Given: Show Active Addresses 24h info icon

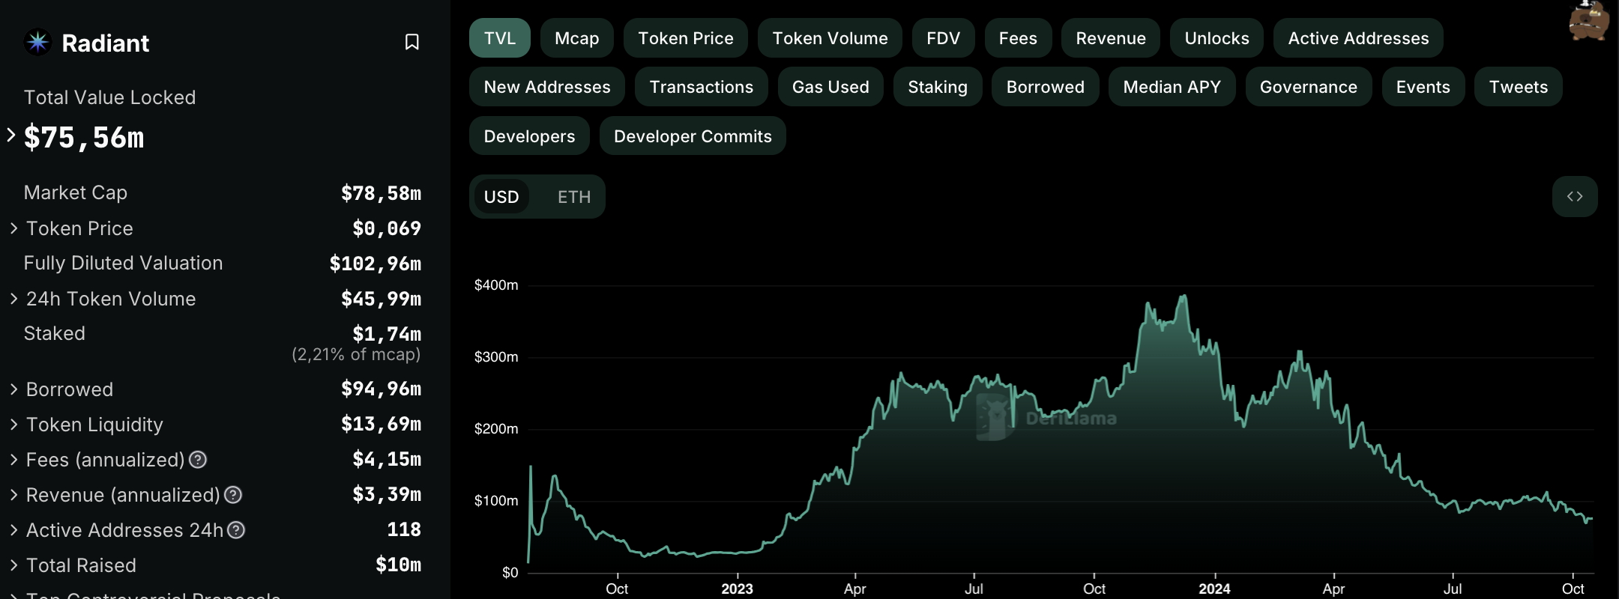Looking at the screenshot, I should coord(236,530).
